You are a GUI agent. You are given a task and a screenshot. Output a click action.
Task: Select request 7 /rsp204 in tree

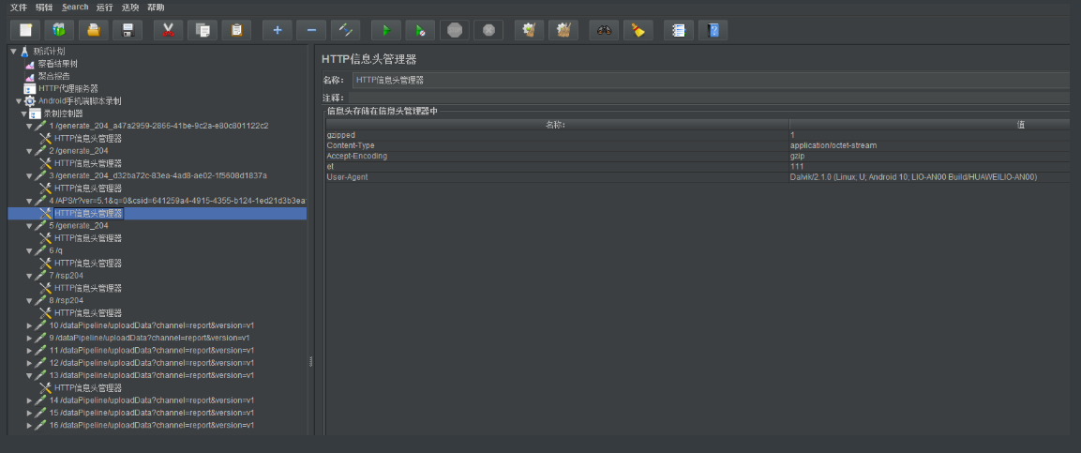point(67,275)
